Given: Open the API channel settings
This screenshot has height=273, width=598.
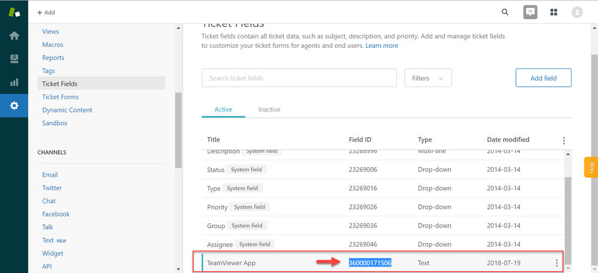Looking at the screenshot, I should [x=47, y=266].
